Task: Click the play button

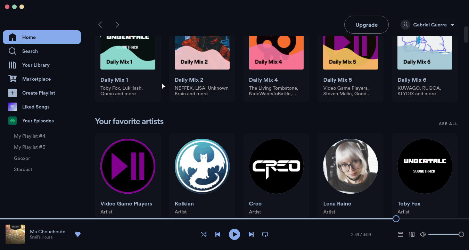Action: click(x=234, y=234)
